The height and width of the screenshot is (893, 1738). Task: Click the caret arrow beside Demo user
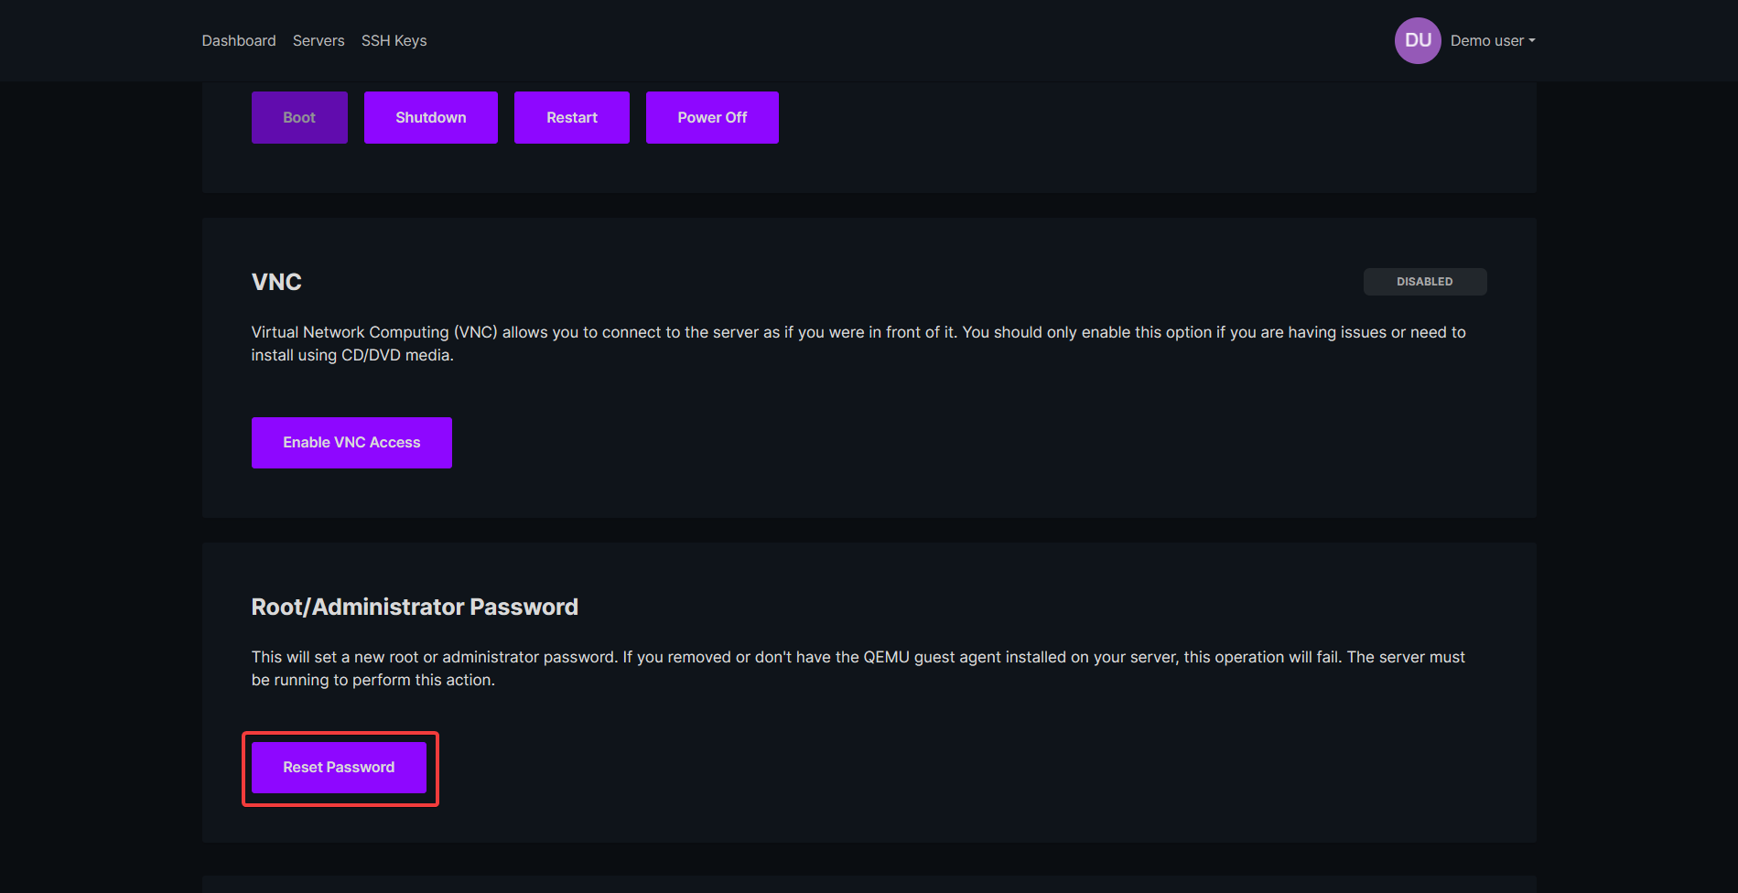click(1532, 40)
